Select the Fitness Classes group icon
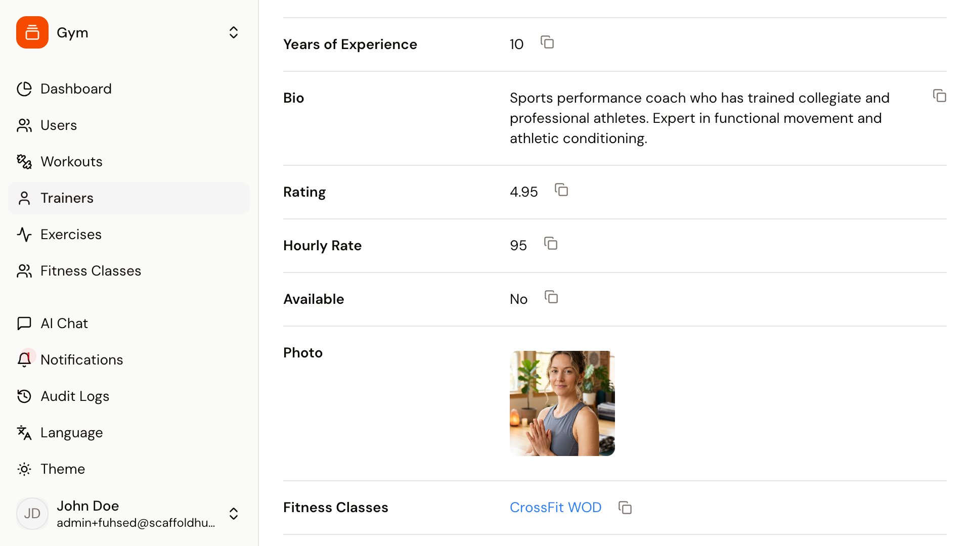Image resolution: width=971 pixels, height=546 pixels. click(x=24, y=271)
